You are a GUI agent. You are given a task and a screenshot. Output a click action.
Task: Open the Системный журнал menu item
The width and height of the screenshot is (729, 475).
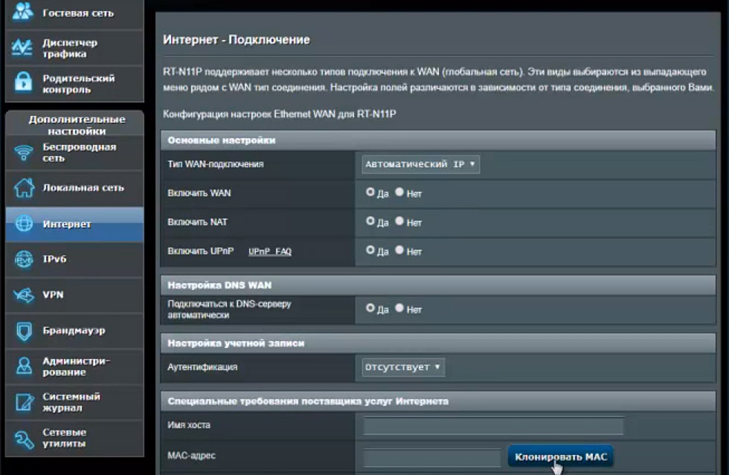pyautogui.click(x=71, y=402)
